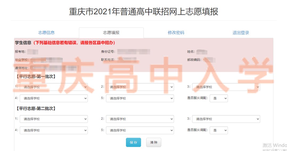Expand second batch school choice 5 dropdown

point(140,130)
